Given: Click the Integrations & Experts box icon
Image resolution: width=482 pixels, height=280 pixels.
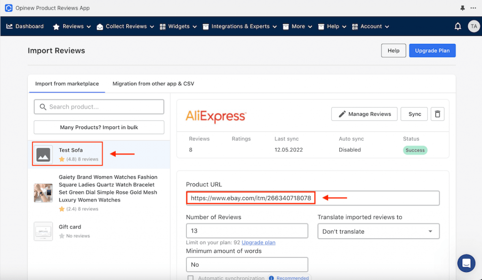Looking at the screenshot, I should [206, 27].
